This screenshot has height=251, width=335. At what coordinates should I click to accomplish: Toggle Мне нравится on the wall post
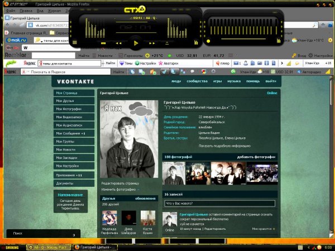coord(264,229)
